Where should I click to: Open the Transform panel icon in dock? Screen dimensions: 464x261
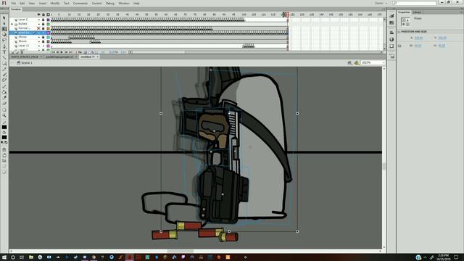point(391,46)
